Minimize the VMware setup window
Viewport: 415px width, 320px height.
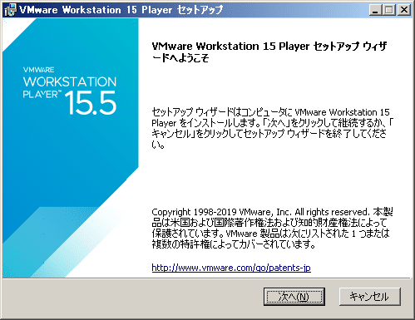(x=375, y=10)
